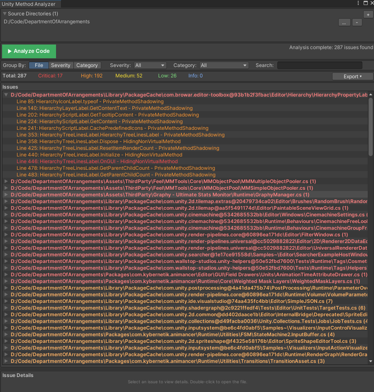The width and height of the screenshot is (374, 392).
Task: Open the Severity filter dropdown
Action: (149, 65)
